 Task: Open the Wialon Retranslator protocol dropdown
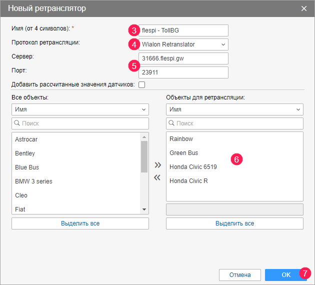point(182,44)
